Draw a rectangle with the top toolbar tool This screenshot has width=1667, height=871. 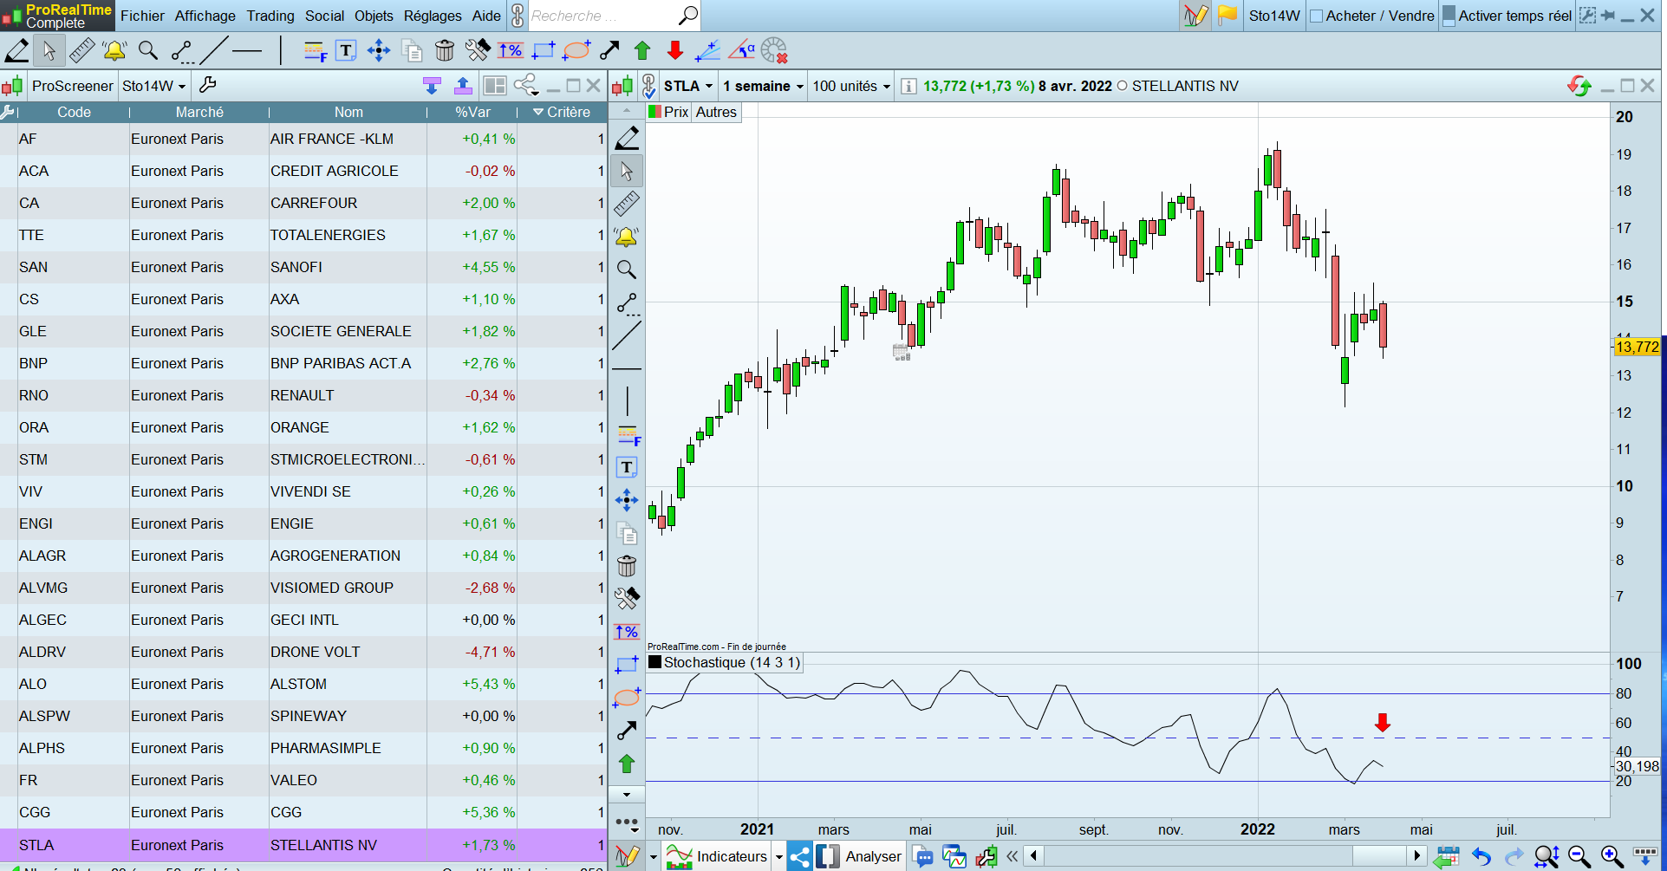click(544, 51)
